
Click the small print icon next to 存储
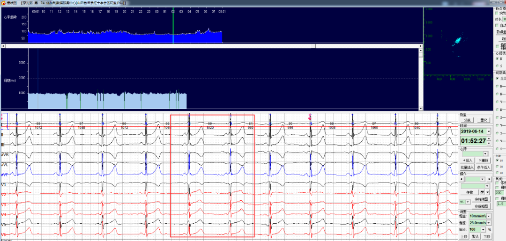click(x=481, y=192)
